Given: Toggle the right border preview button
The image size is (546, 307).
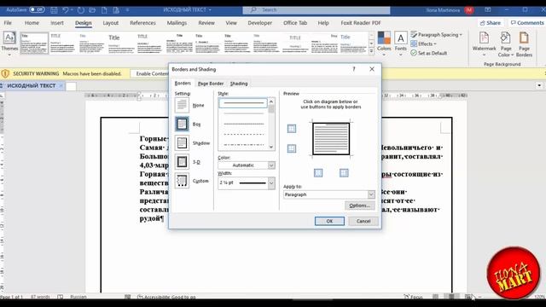Looking at the screenshot, I should 344,172.
